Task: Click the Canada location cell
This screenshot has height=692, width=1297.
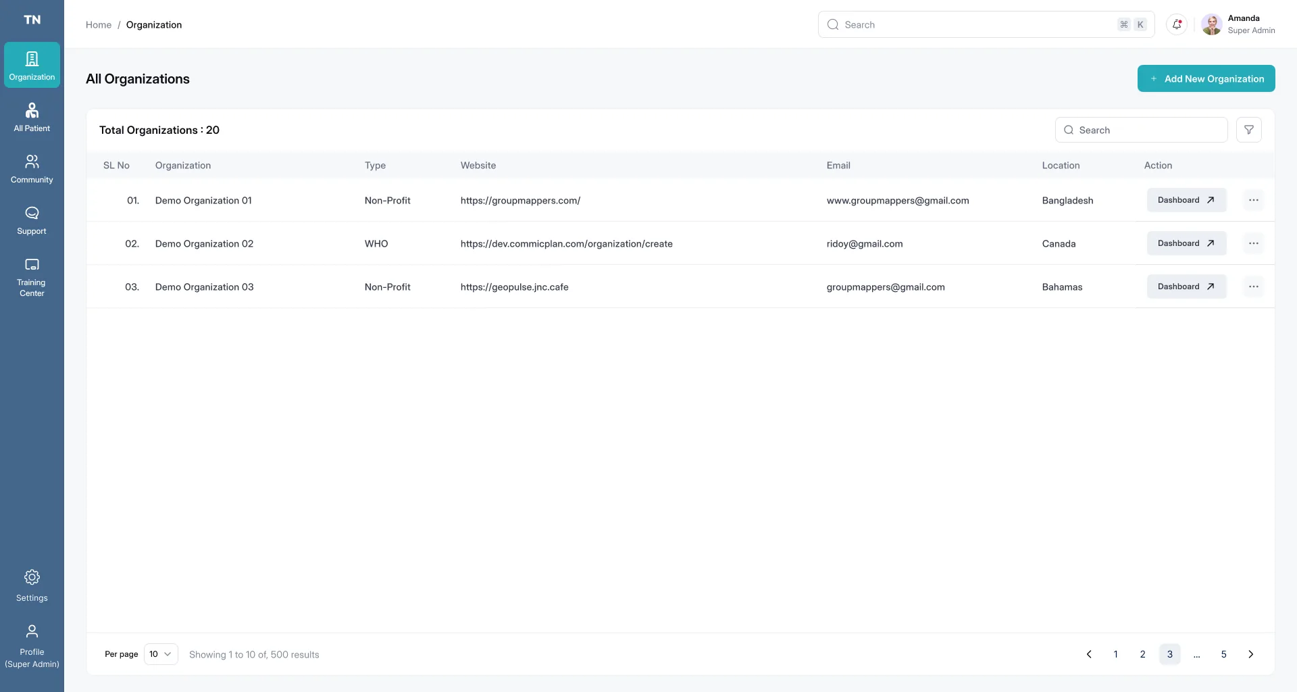Action: point(1059,244)
